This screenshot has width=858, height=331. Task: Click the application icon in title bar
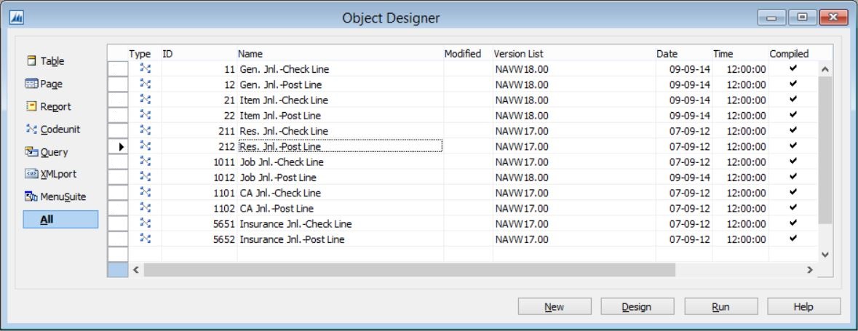(x=17, y=18)
